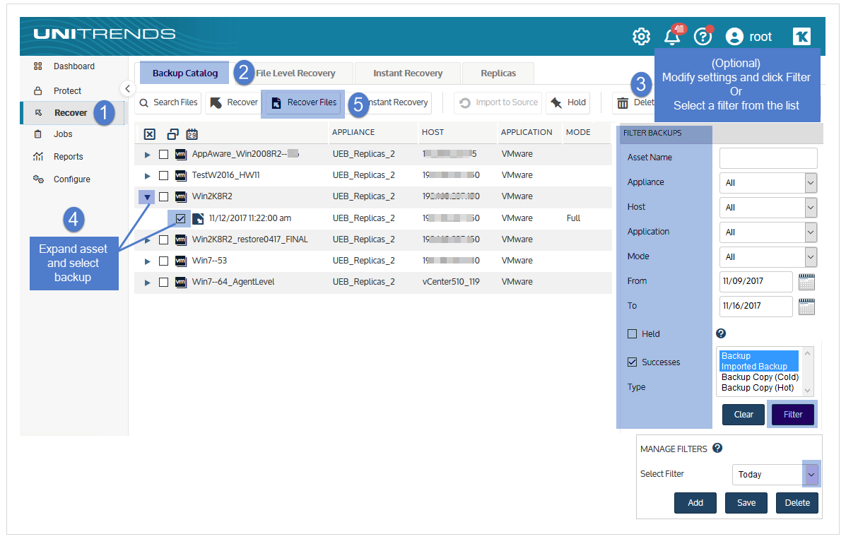Click Search Files in the toolbar
This screenshot has height=551, width=858.
pos(168,102)
